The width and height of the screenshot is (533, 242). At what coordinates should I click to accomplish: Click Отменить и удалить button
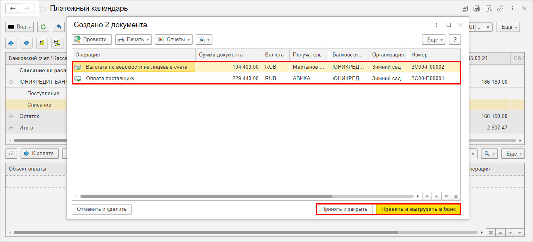pyautogui.click(x=101, y=209)
